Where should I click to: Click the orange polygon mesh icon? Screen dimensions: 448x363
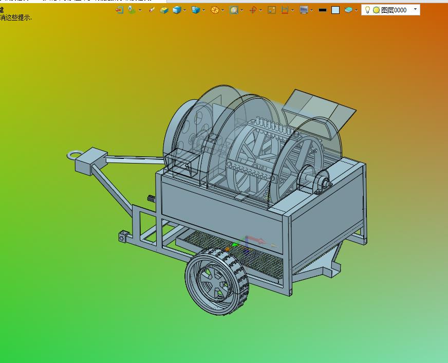[x=215, y=10]
